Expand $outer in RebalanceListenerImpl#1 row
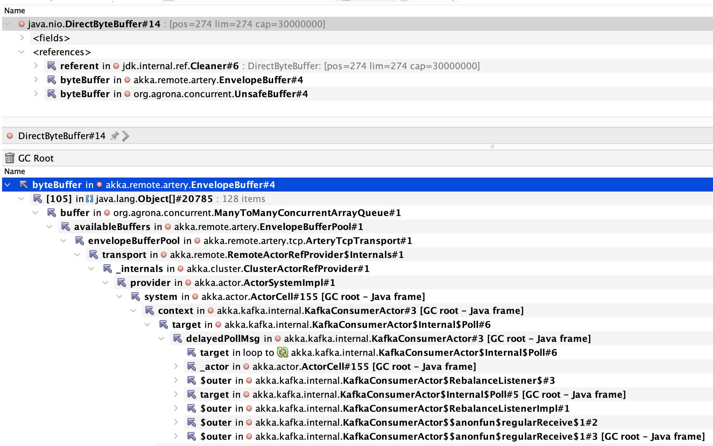This screenshot has height=446, width=713. [x=176, y=408]
